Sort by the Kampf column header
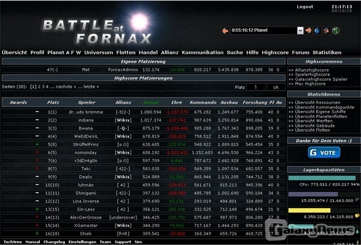 (151, 102)
